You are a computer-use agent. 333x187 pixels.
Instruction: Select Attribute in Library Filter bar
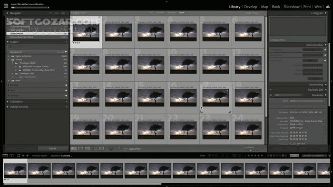point(160,13)
